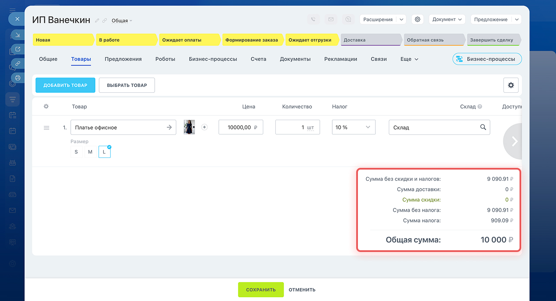Open the Документ dropdown menu

[x=447, y=20]
